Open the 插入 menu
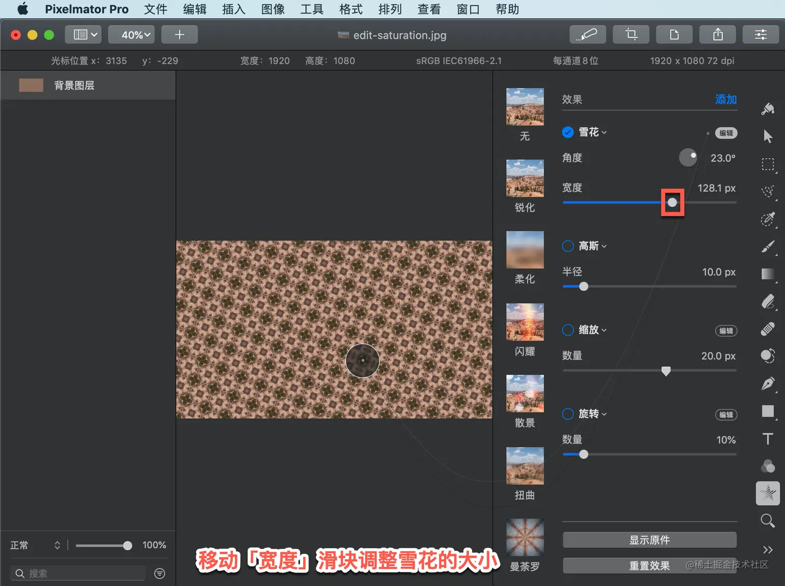The image size is (785, 586). point(234,9)
